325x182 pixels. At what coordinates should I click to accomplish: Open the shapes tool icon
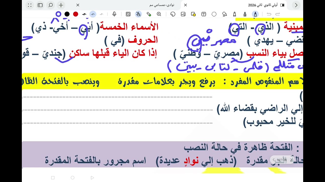click(x=193, y=14)
